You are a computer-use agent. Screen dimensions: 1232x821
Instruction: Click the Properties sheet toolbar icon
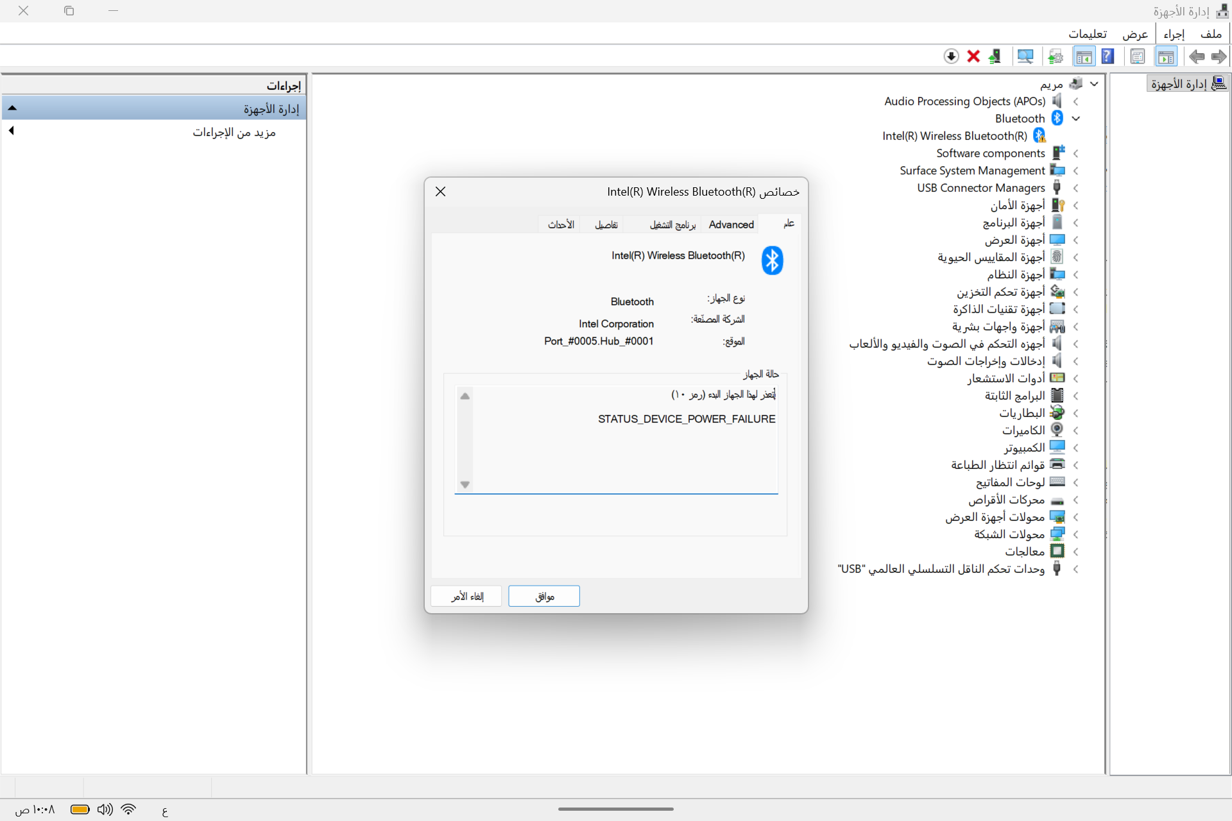tap(1138, 56)
